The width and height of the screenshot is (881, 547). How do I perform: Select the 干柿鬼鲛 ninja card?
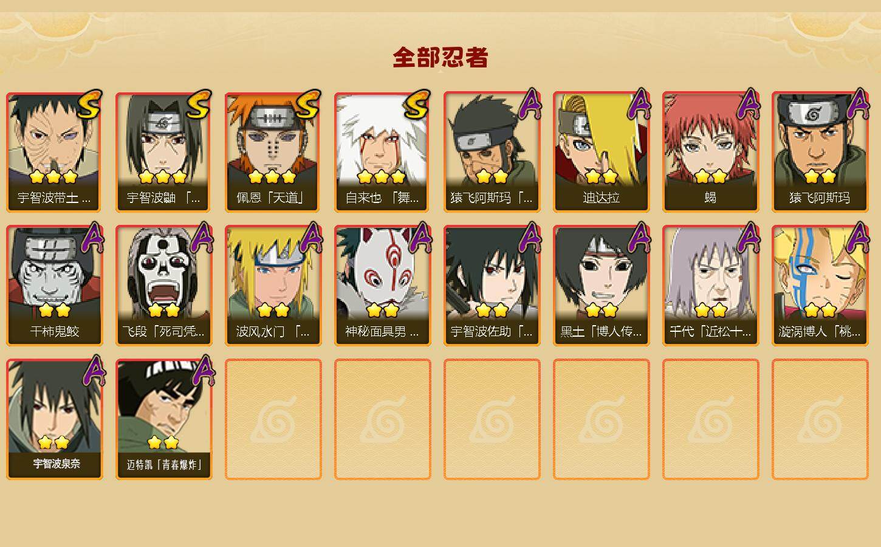54,286
